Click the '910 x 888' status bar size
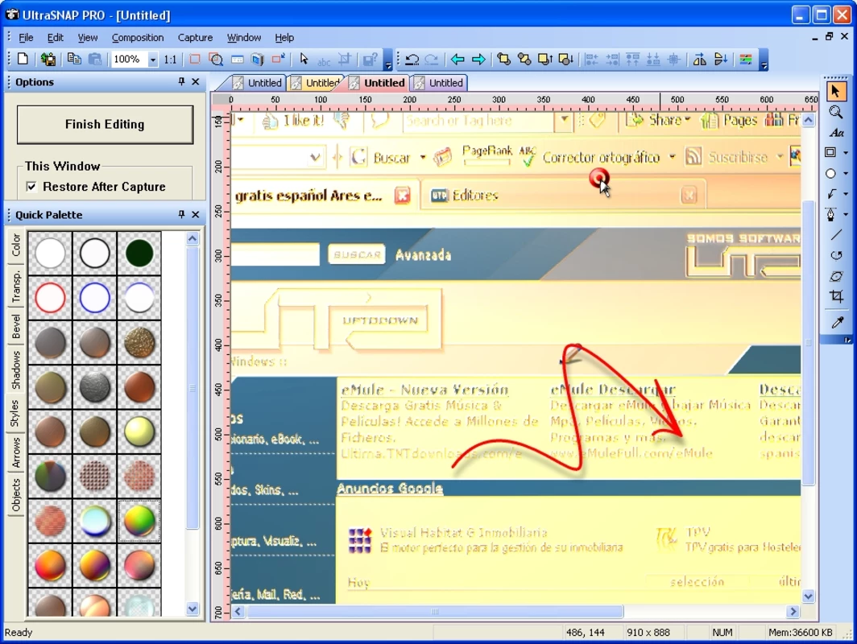Image resolution: width=857 pixels, height=644 pixels. 648,633
